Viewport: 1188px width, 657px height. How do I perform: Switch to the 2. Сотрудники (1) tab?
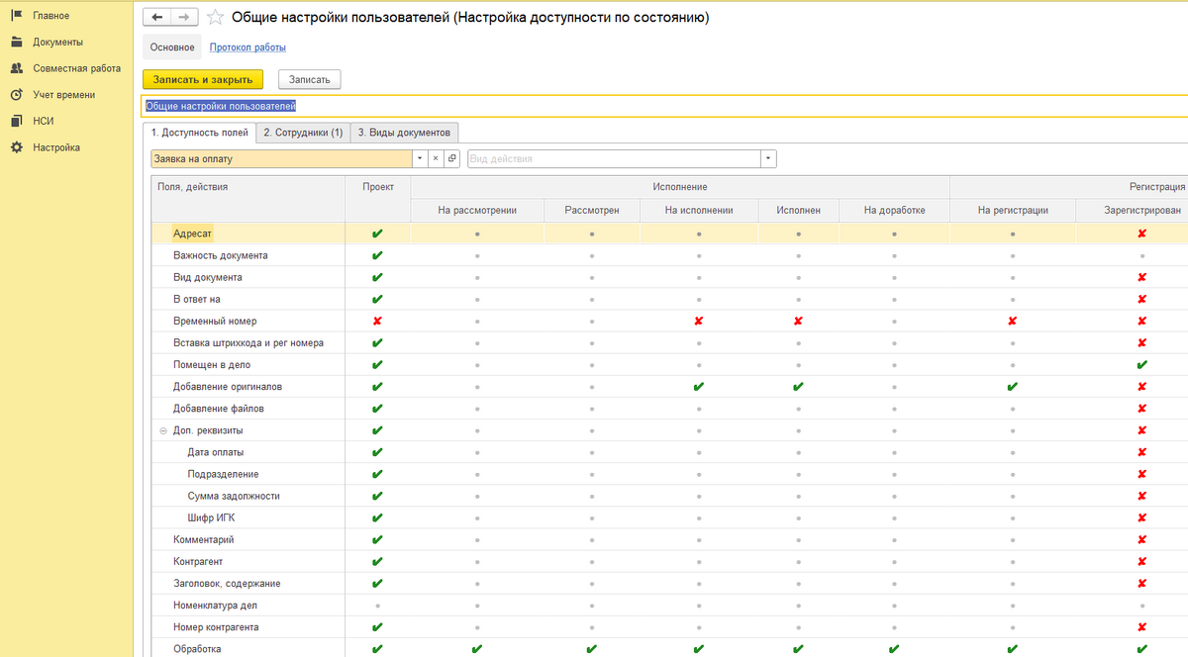[x=303, y=133]
